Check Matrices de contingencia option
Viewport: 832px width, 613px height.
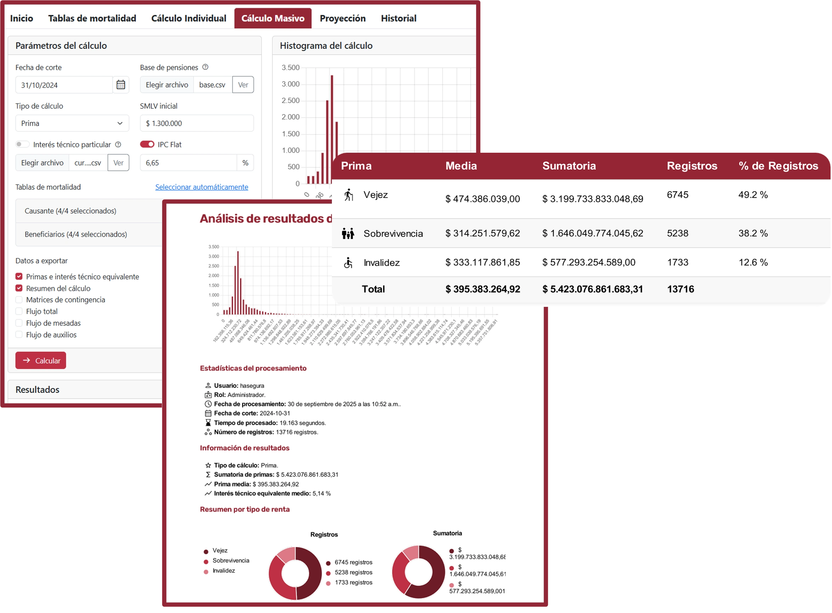click(x=19, y=300)
